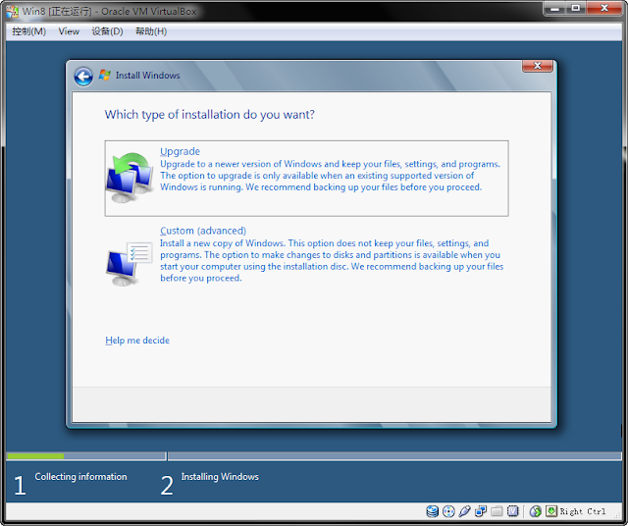Click the VirtualBox display status icon
The height and width of the screenshot is (526, 628).
tap(512, 511)
